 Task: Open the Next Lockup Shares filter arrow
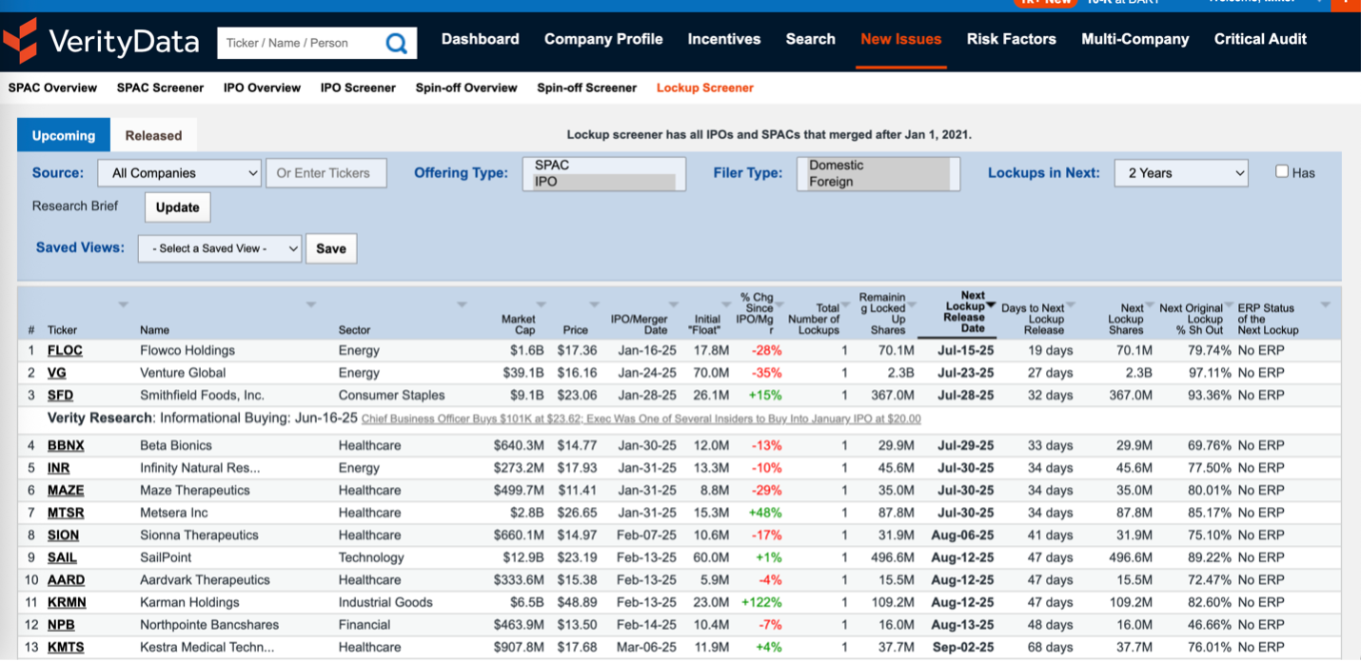[x=1149, y=304]
